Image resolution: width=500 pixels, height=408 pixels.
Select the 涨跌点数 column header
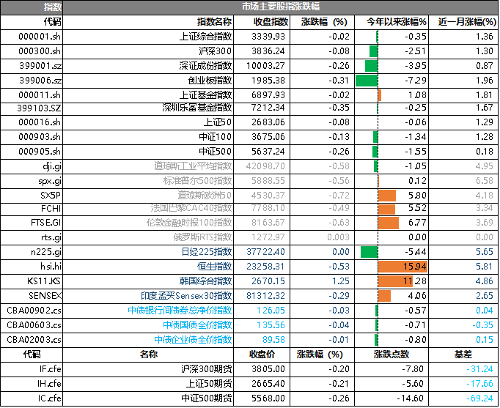(391, 355)
